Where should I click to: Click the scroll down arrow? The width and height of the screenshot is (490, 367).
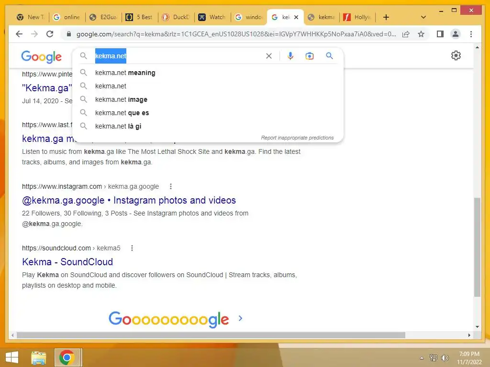pos(477,327)
